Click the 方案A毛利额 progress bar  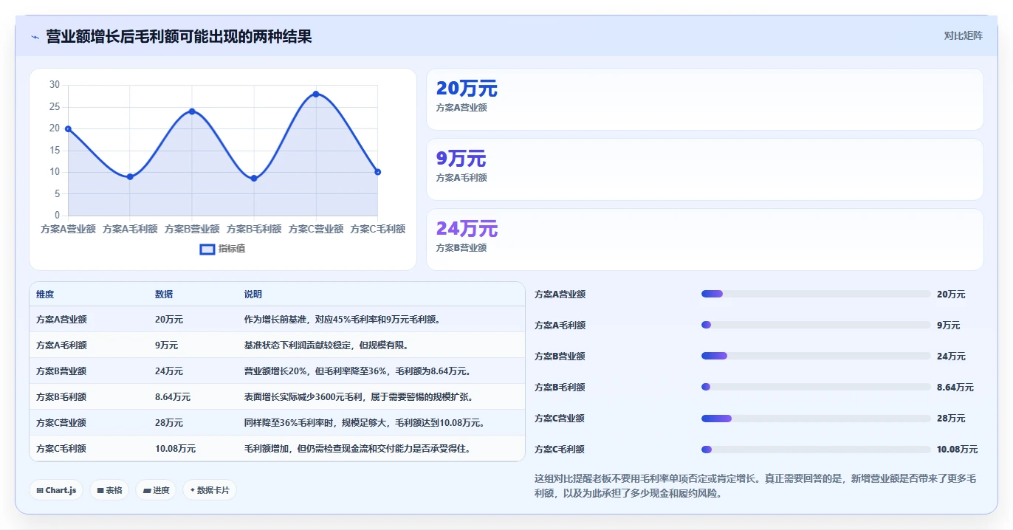click(x=816, y=325)
